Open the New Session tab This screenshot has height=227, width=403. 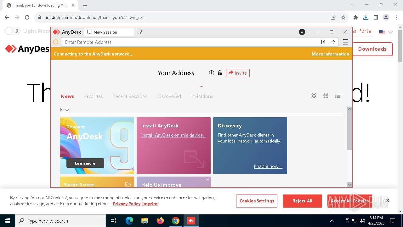point(109,32)
